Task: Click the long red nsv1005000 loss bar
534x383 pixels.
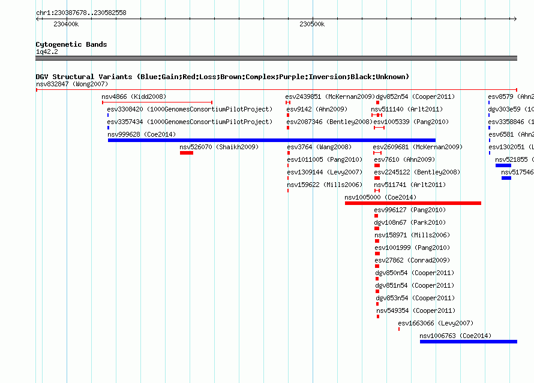Action: point(413,203)
